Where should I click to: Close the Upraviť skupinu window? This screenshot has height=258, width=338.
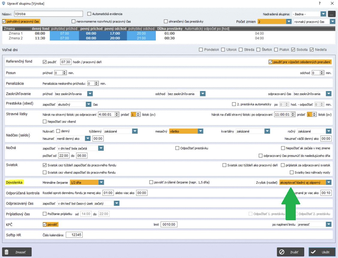pos(332,3)
